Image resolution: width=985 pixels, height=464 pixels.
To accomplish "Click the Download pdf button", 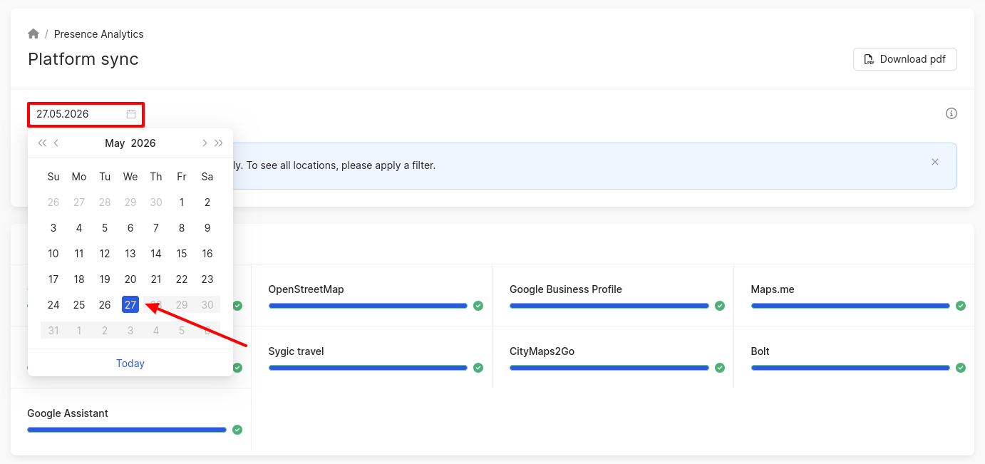I will click(904, 59).
